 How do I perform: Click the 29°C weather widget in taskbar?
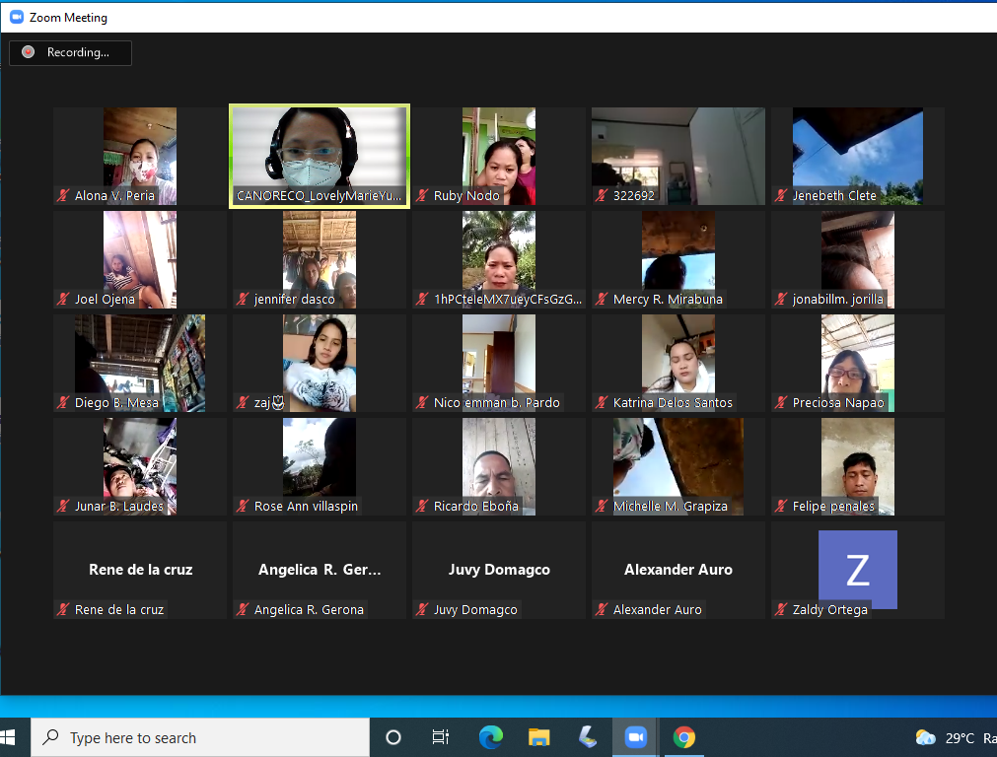(x=945, y=737)
